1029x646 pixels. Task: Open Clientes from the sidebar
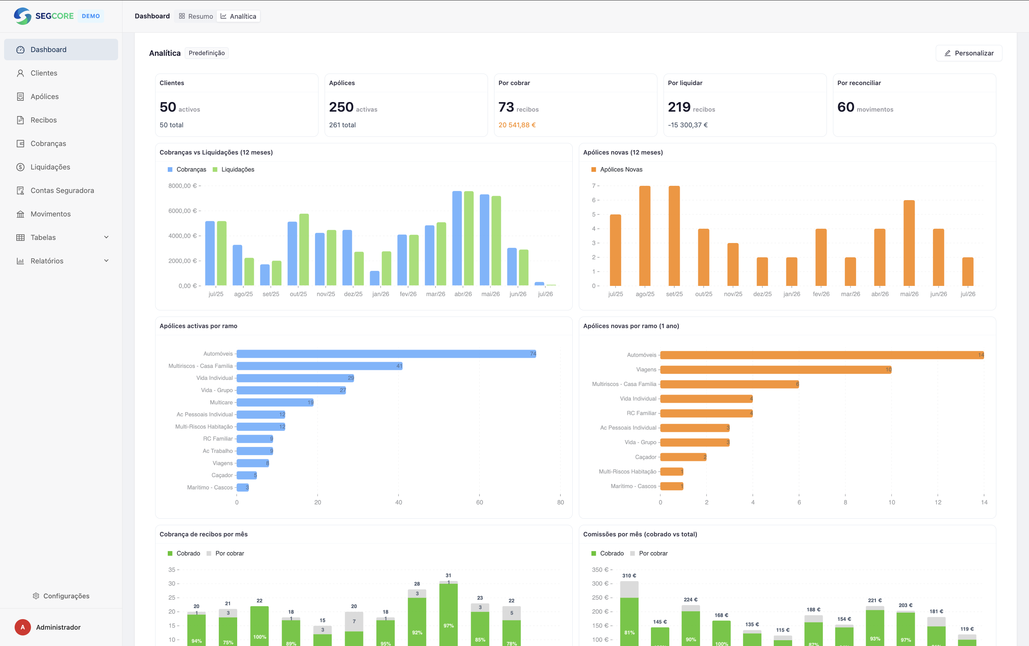(61, 73)
